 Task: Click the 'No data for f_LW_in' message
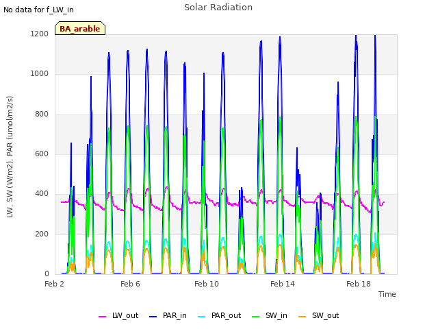tap(38, 10)
